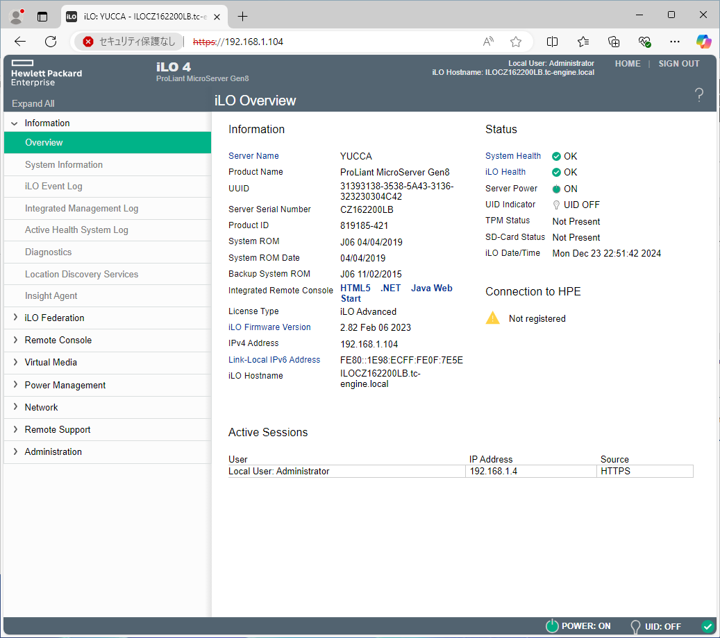Expand the Network section
Image resolution: width=720 pixels, height=638 pixels.
[15, 407]
